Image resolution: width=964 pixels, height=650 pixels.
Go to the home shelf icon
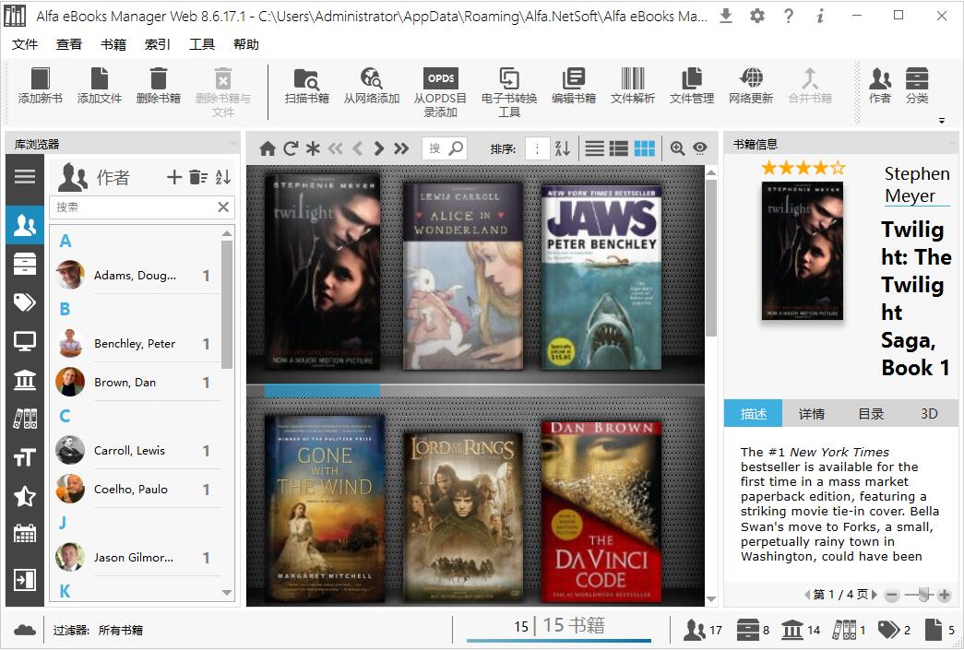[x=268, y=148]
